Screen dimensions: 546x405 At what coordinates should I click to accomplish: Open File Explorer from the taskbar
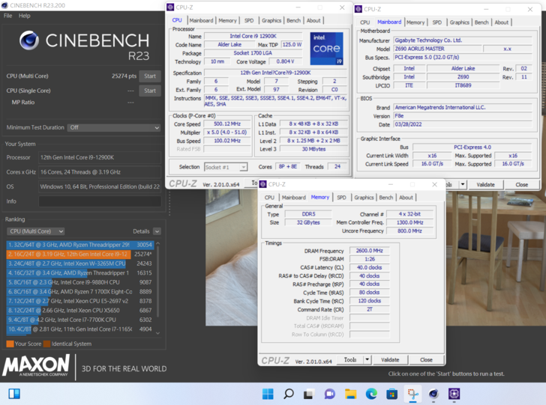(350, 394)
